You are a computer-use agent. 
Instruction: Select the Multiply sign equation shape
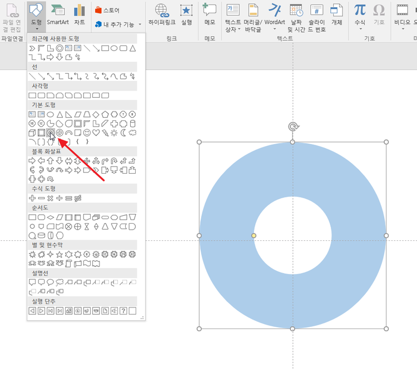pos(50,198)
